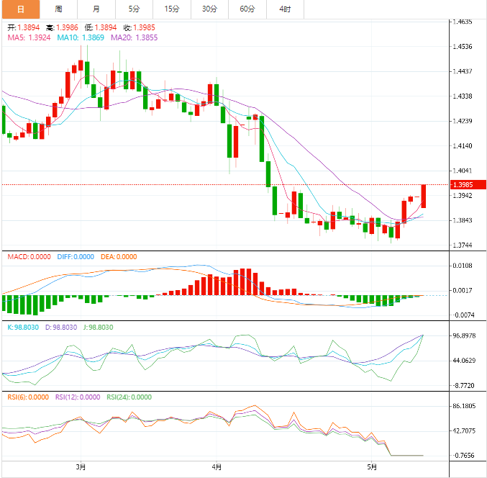Open the 30分 timeframe tab

[209, 9]
